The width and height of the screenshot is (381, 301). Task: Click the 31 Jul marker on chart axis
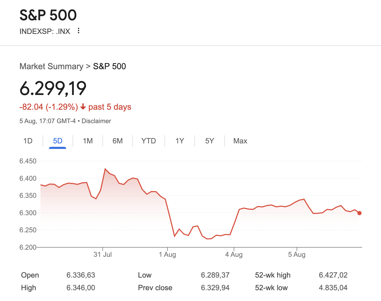pos(103,254)
